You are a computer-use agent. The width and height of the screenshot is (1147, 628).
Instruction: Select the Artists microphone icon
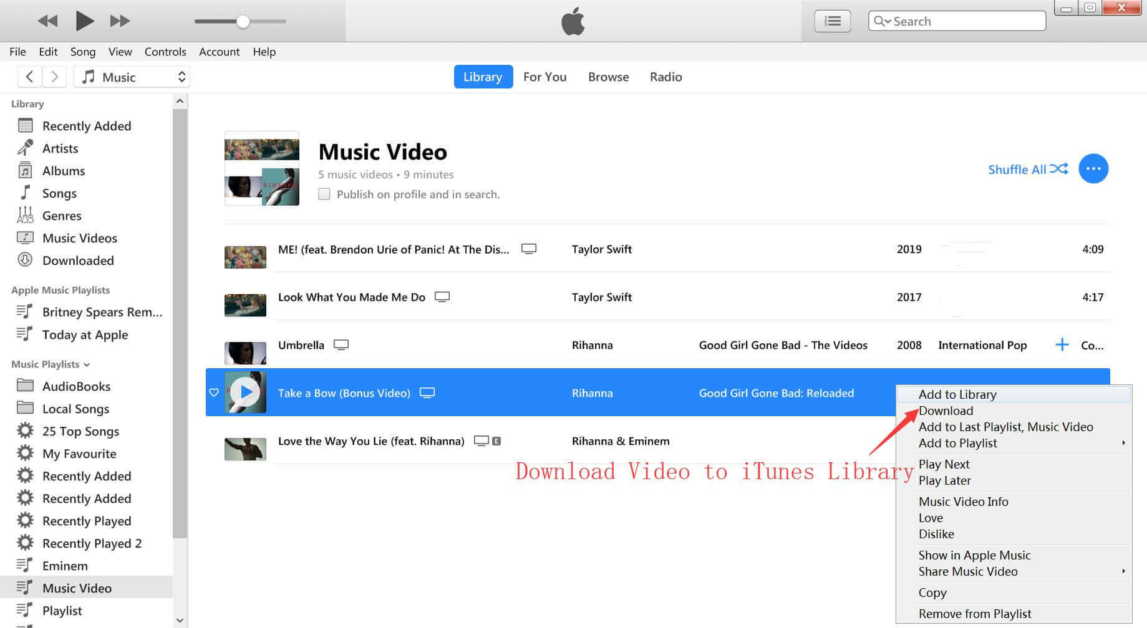click(x=25, y=148)
